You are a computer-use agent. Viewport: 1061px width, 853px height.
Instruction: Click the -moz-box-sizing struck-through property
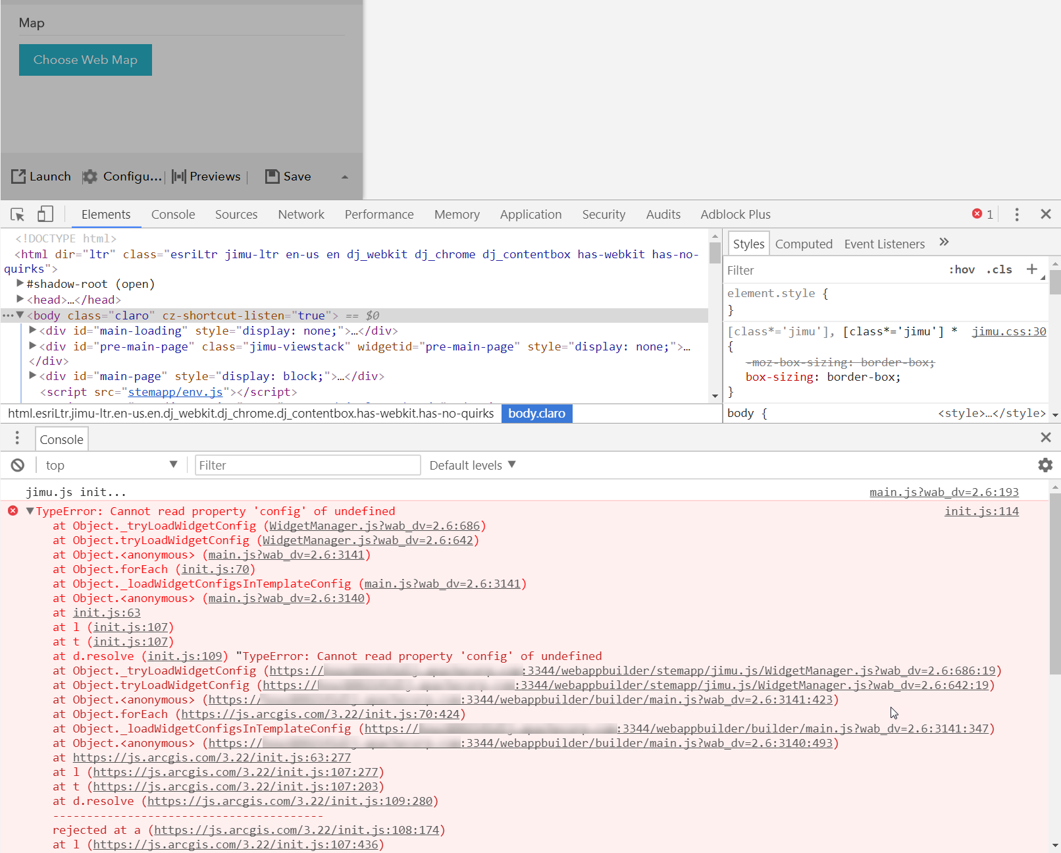(x=840, y=362)
